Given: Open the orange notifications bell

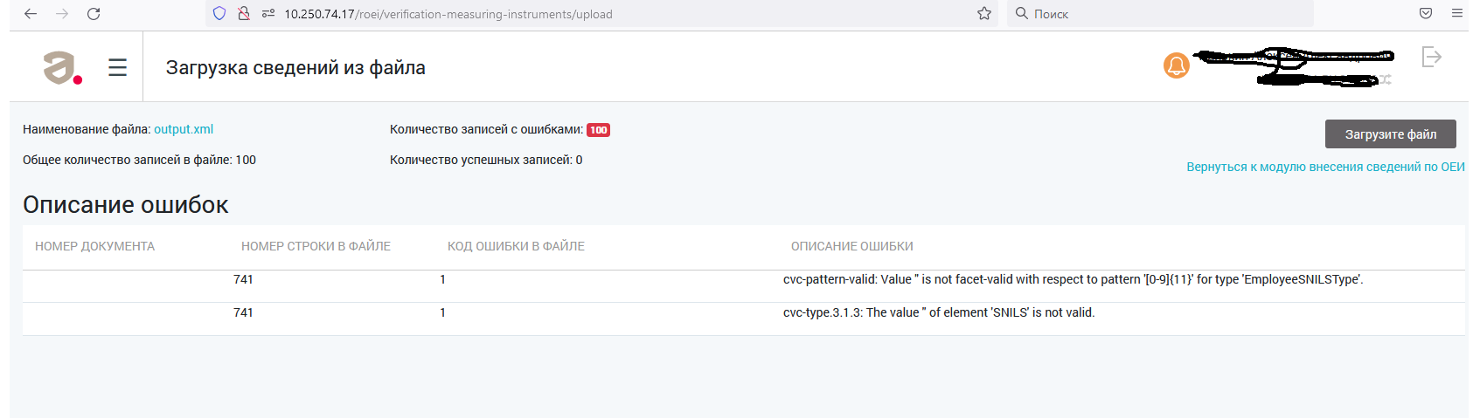Looking at the screenshot, I should click(1177, 65).
